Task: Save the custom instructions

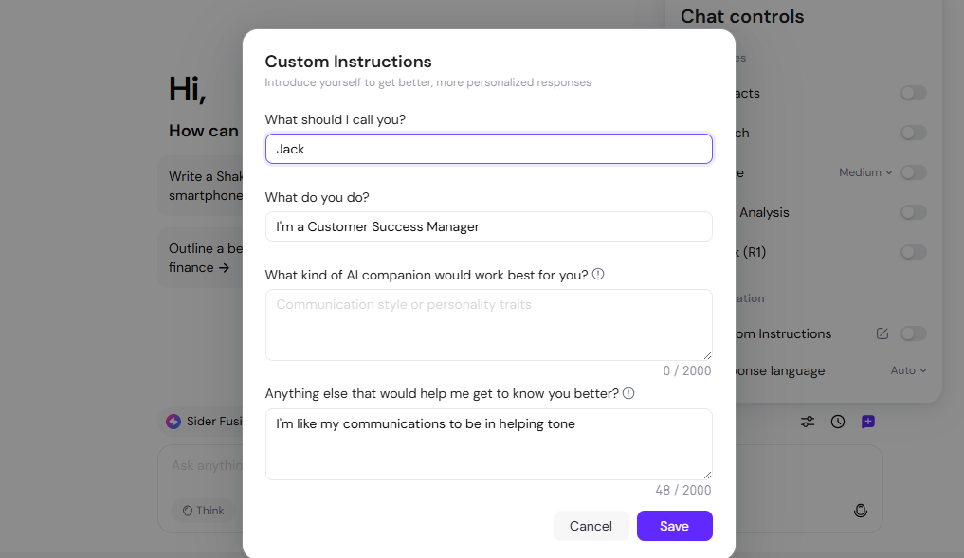Action: pos(674,526)
